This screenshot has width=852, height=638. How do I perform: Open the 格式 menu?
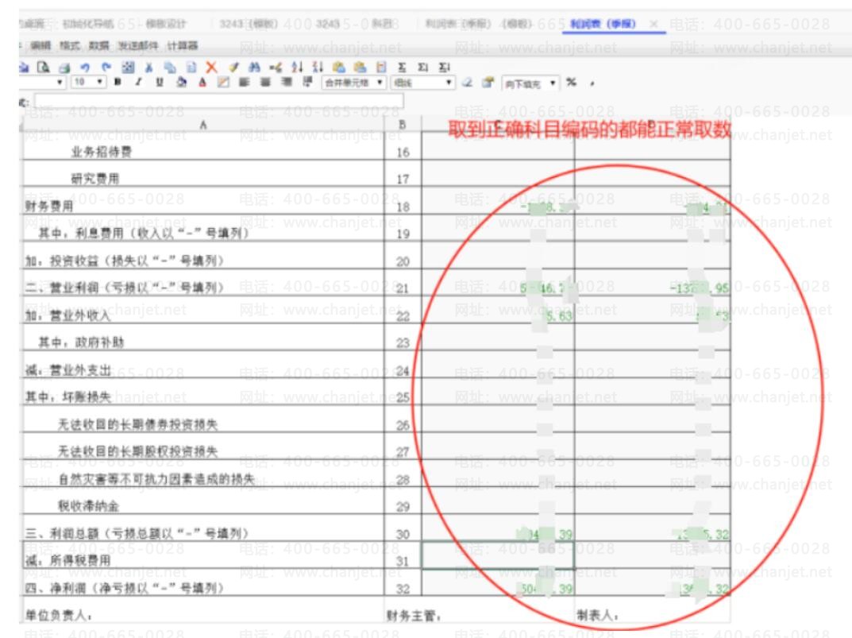(x=70, y=46)
